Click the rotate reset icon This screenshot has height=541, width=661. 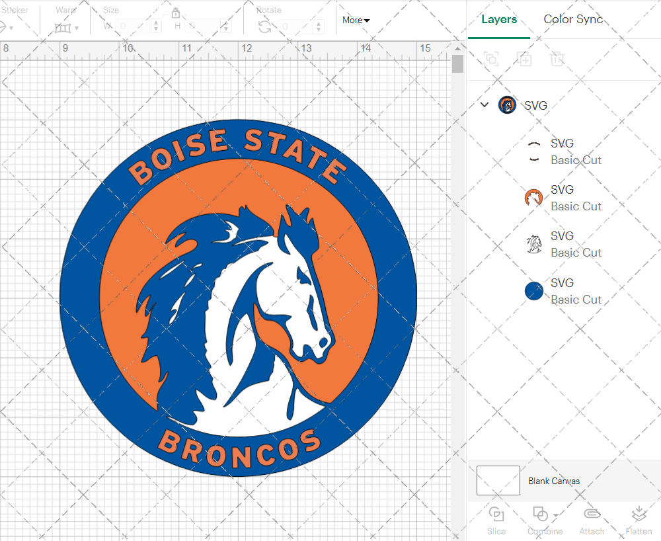point(264,25)
